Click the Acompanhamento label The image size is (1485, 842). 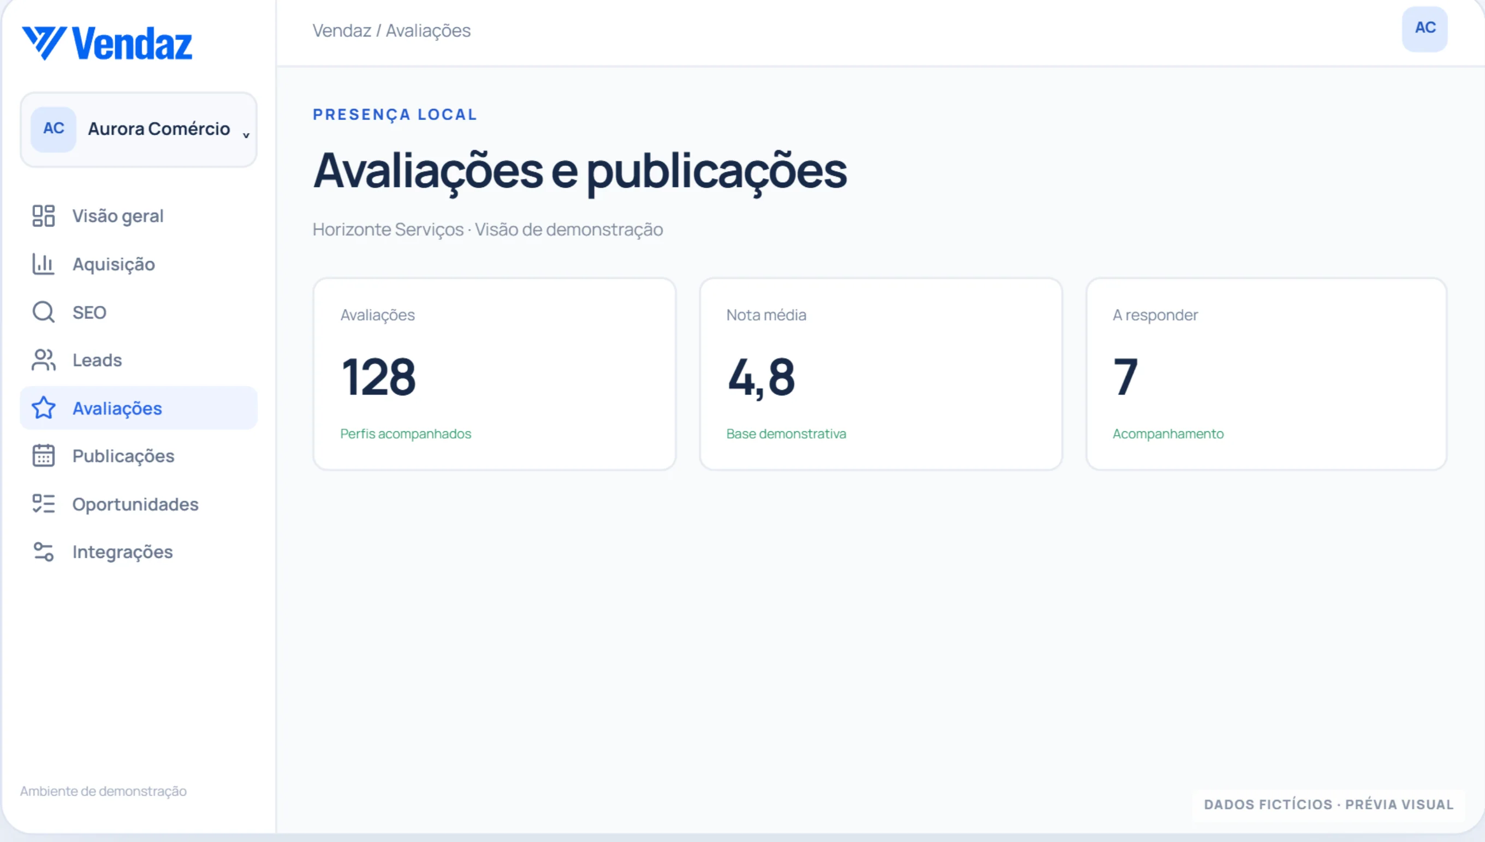coord(1168,434)
